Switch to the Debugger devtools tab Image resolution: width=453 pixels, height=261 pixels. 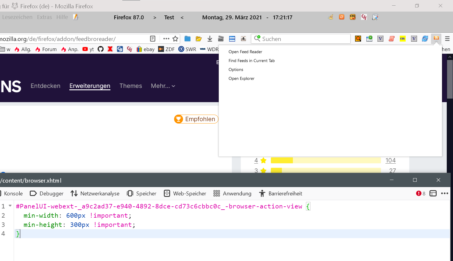[x=47, y=194]
